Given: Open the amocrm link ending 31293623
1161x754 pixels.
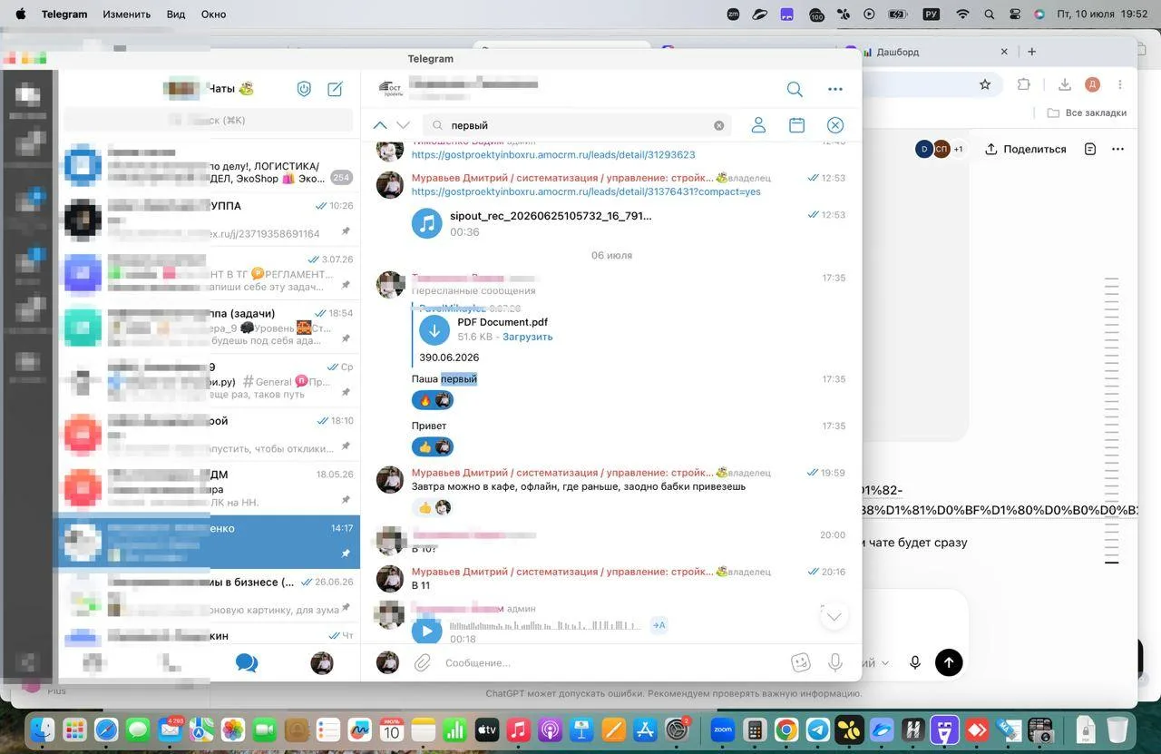Looking at the screenshot, I should (553, 155).
